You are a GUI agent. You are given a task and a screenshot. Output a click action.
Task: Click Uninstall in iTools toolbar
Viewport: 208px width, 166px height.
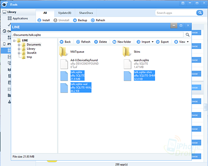(61, 20)
